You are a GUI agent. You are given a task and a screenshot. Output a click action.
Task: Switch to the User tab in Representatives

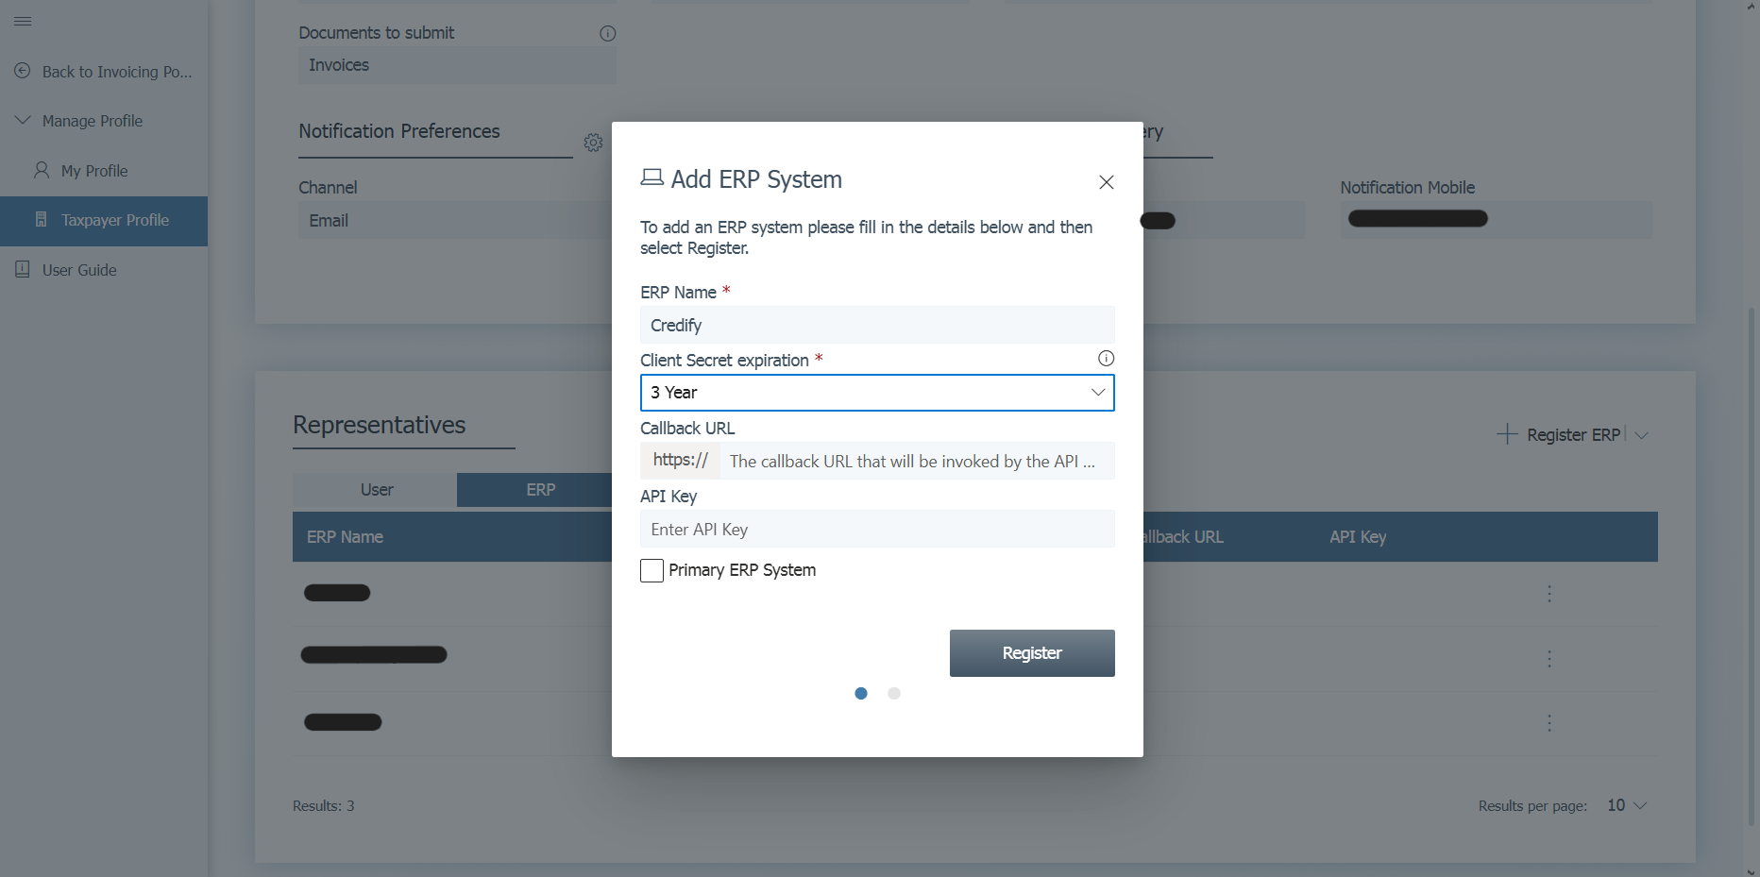tap(376, 490)
